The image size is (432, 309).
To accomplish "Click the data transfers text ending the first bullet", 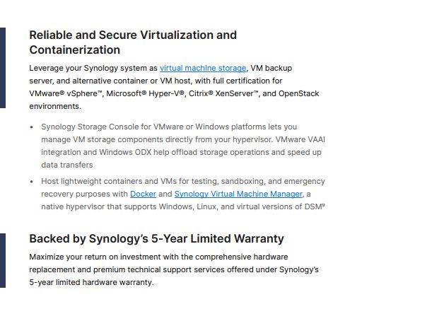I will tap(67, 165).
